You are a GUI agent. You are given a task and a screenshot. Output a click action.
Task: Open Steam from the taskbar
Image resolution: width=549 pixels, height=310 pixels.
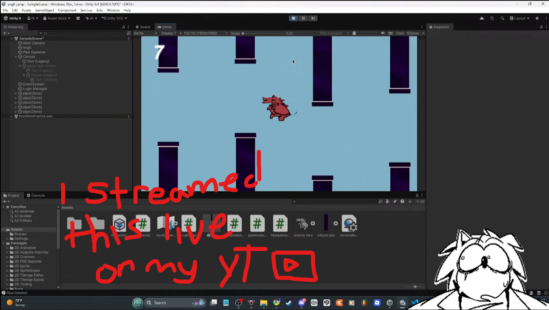pos(289,303)
